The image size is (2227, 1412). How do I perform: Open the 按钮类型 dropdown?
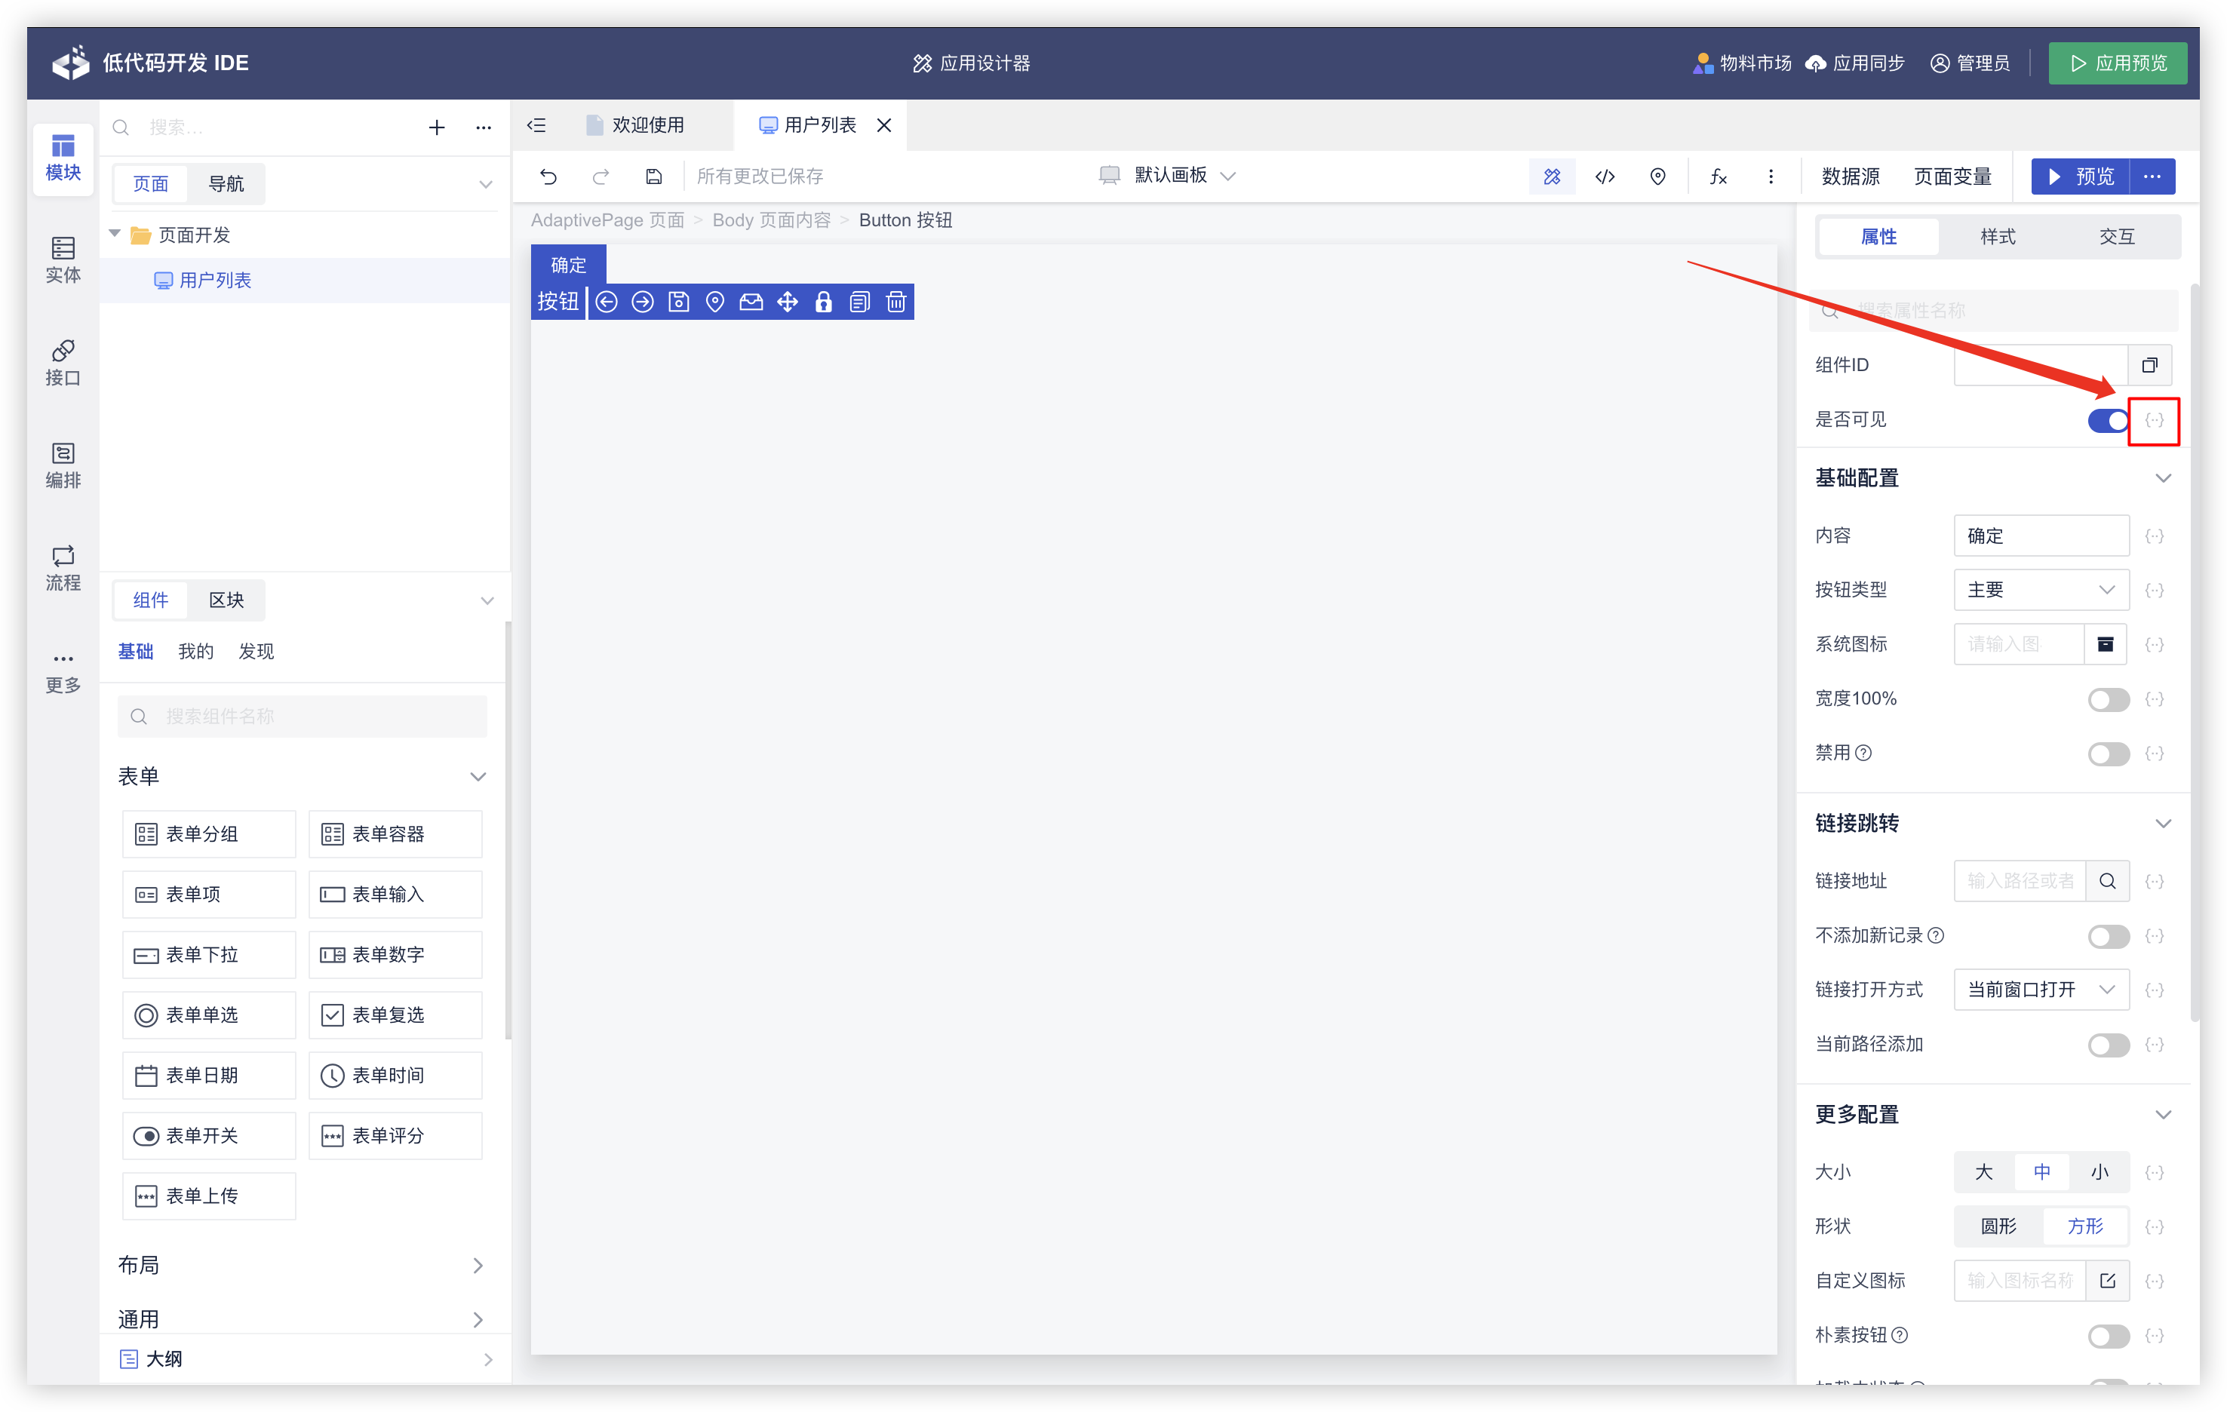(x=2040, y=589)
